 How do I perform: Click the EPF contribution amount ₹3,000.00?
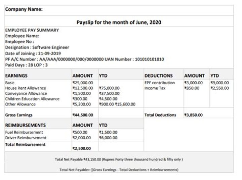[x=193, y=83]
